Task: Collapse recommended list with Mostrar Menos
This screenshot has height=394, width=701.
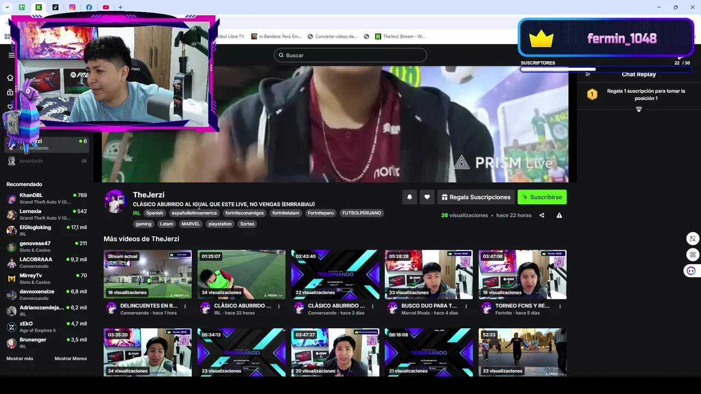Action: point(71,358)
